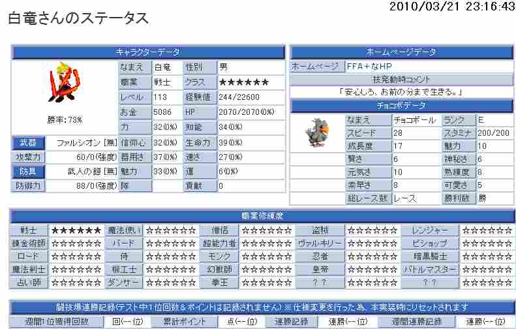Click the quote 「安心しろ、お前の分まで生きる。」

click(401, 92)
